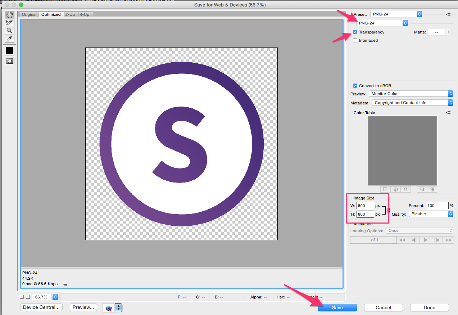
Task: Toggle slices visibility in the toolbox
Action: (9, 61)
